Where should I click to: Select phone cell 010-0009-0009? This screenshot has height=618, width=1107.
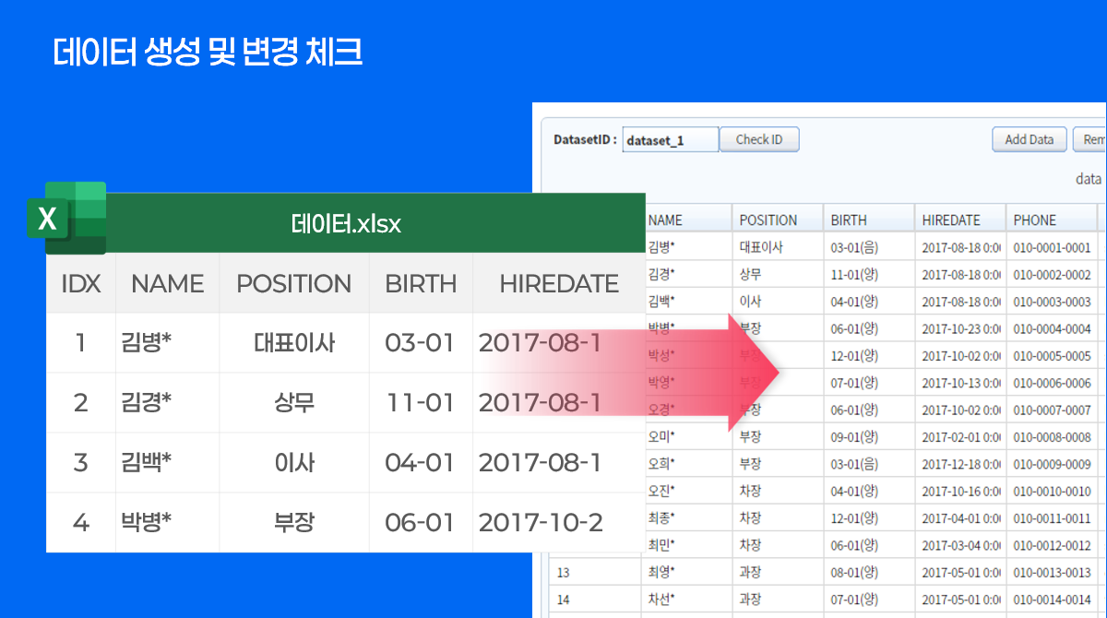pos(1053,464)
